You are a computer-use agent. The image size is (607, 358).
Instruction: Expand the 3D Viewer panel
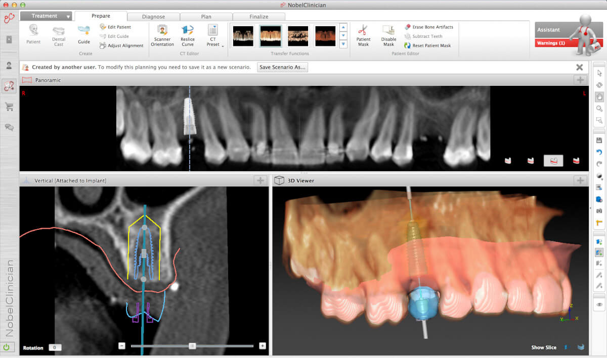point(580,180)
